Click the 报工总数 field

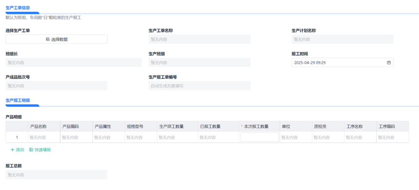(x=57, y=175)
